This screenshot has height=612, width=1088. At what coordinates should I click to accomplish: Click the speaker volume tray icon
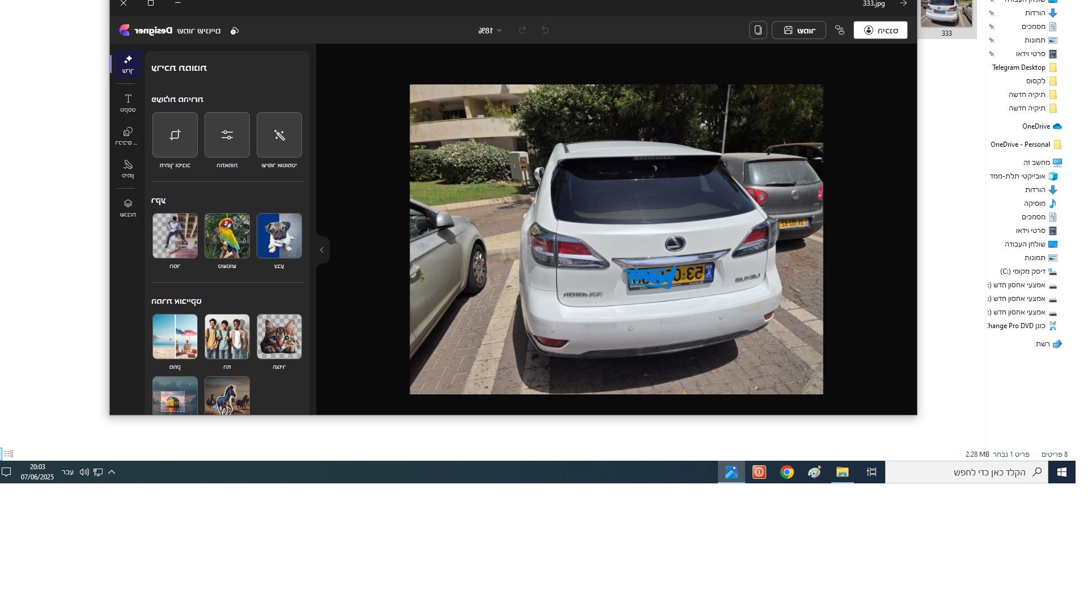click(x=84, y=472)
